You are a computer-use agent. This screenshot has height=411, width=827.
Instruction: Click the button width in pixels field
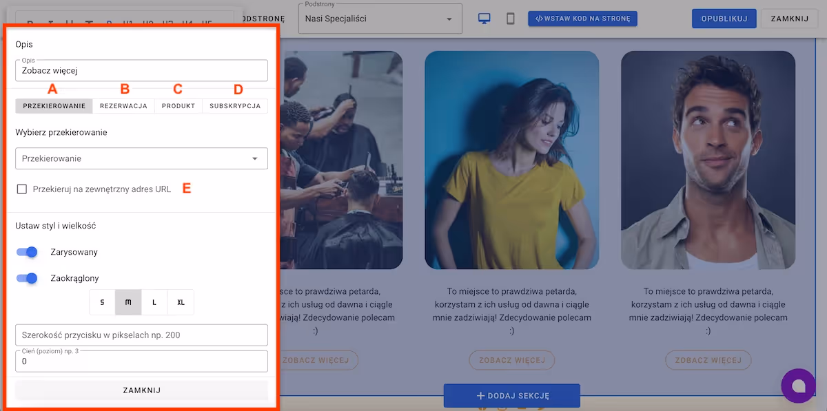pyautogui.click(x=141, y=335)
